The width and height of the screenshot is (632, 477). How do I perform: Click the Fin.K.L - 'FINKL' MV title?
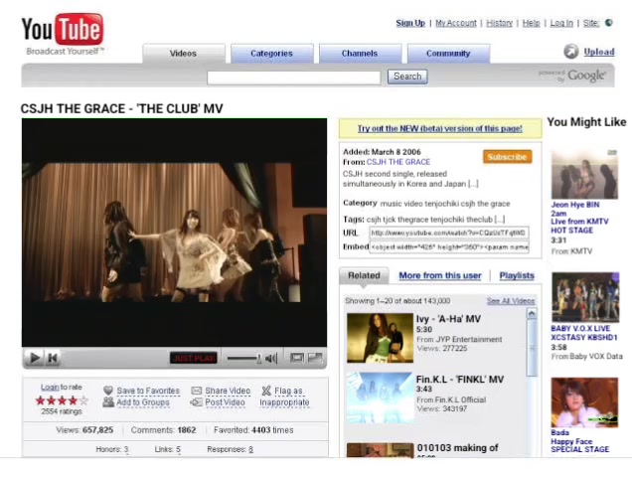click(x=460, y=380)
